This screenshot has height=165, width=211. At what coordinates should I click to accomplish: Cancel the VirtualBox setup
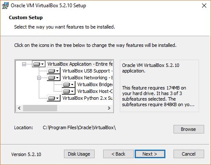[x=189, y=154]
